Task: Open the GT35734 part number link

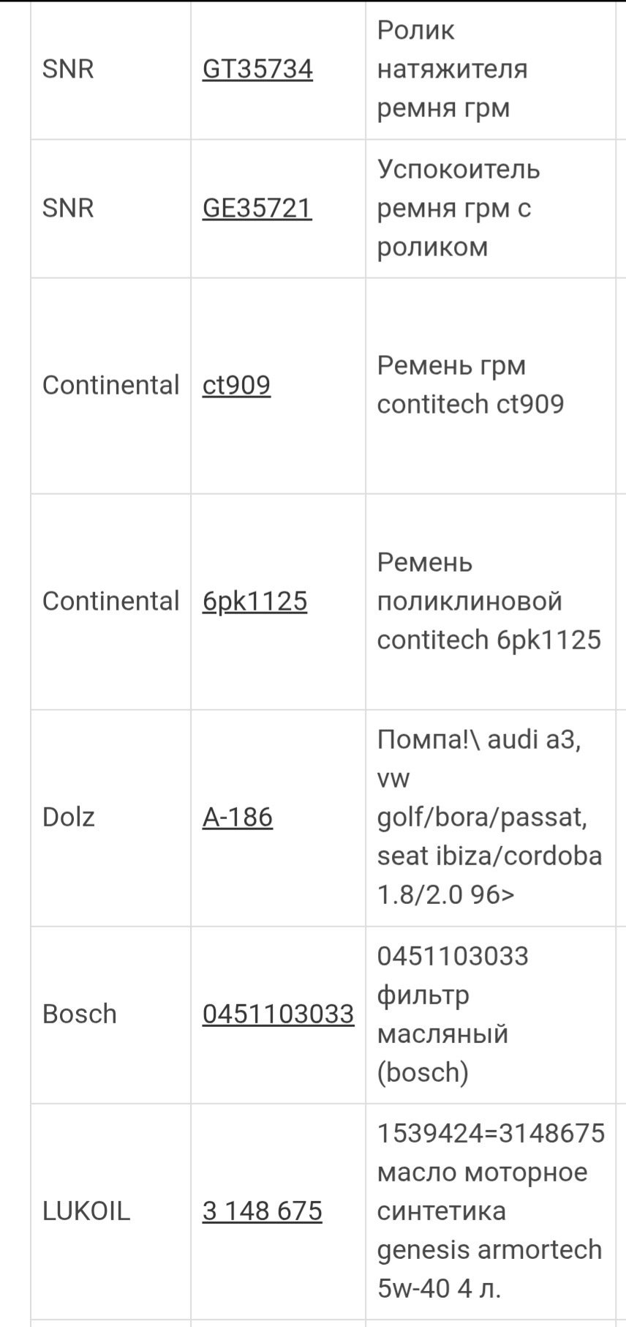Action: click(257, 69)
